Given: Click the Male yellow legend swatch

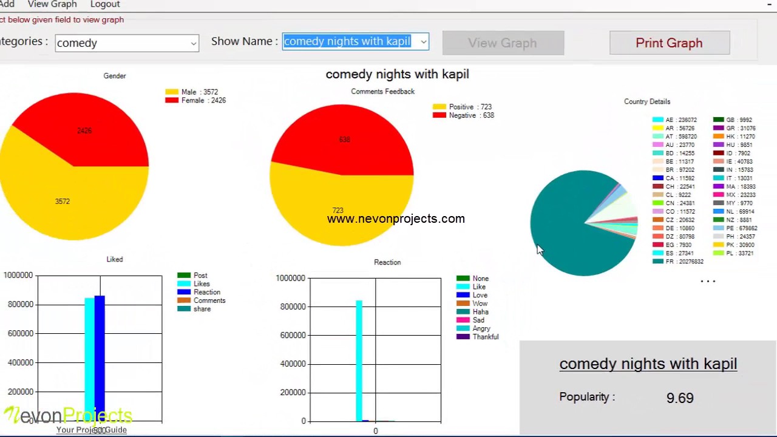Looking at the screenshot, I should [x=172, y=92].
